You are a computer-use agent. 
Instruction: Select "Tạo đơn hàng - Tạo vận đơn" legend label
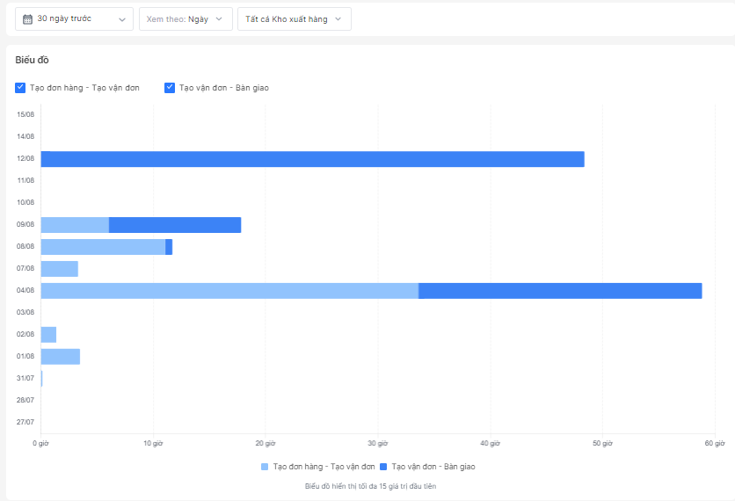[324, 467]
